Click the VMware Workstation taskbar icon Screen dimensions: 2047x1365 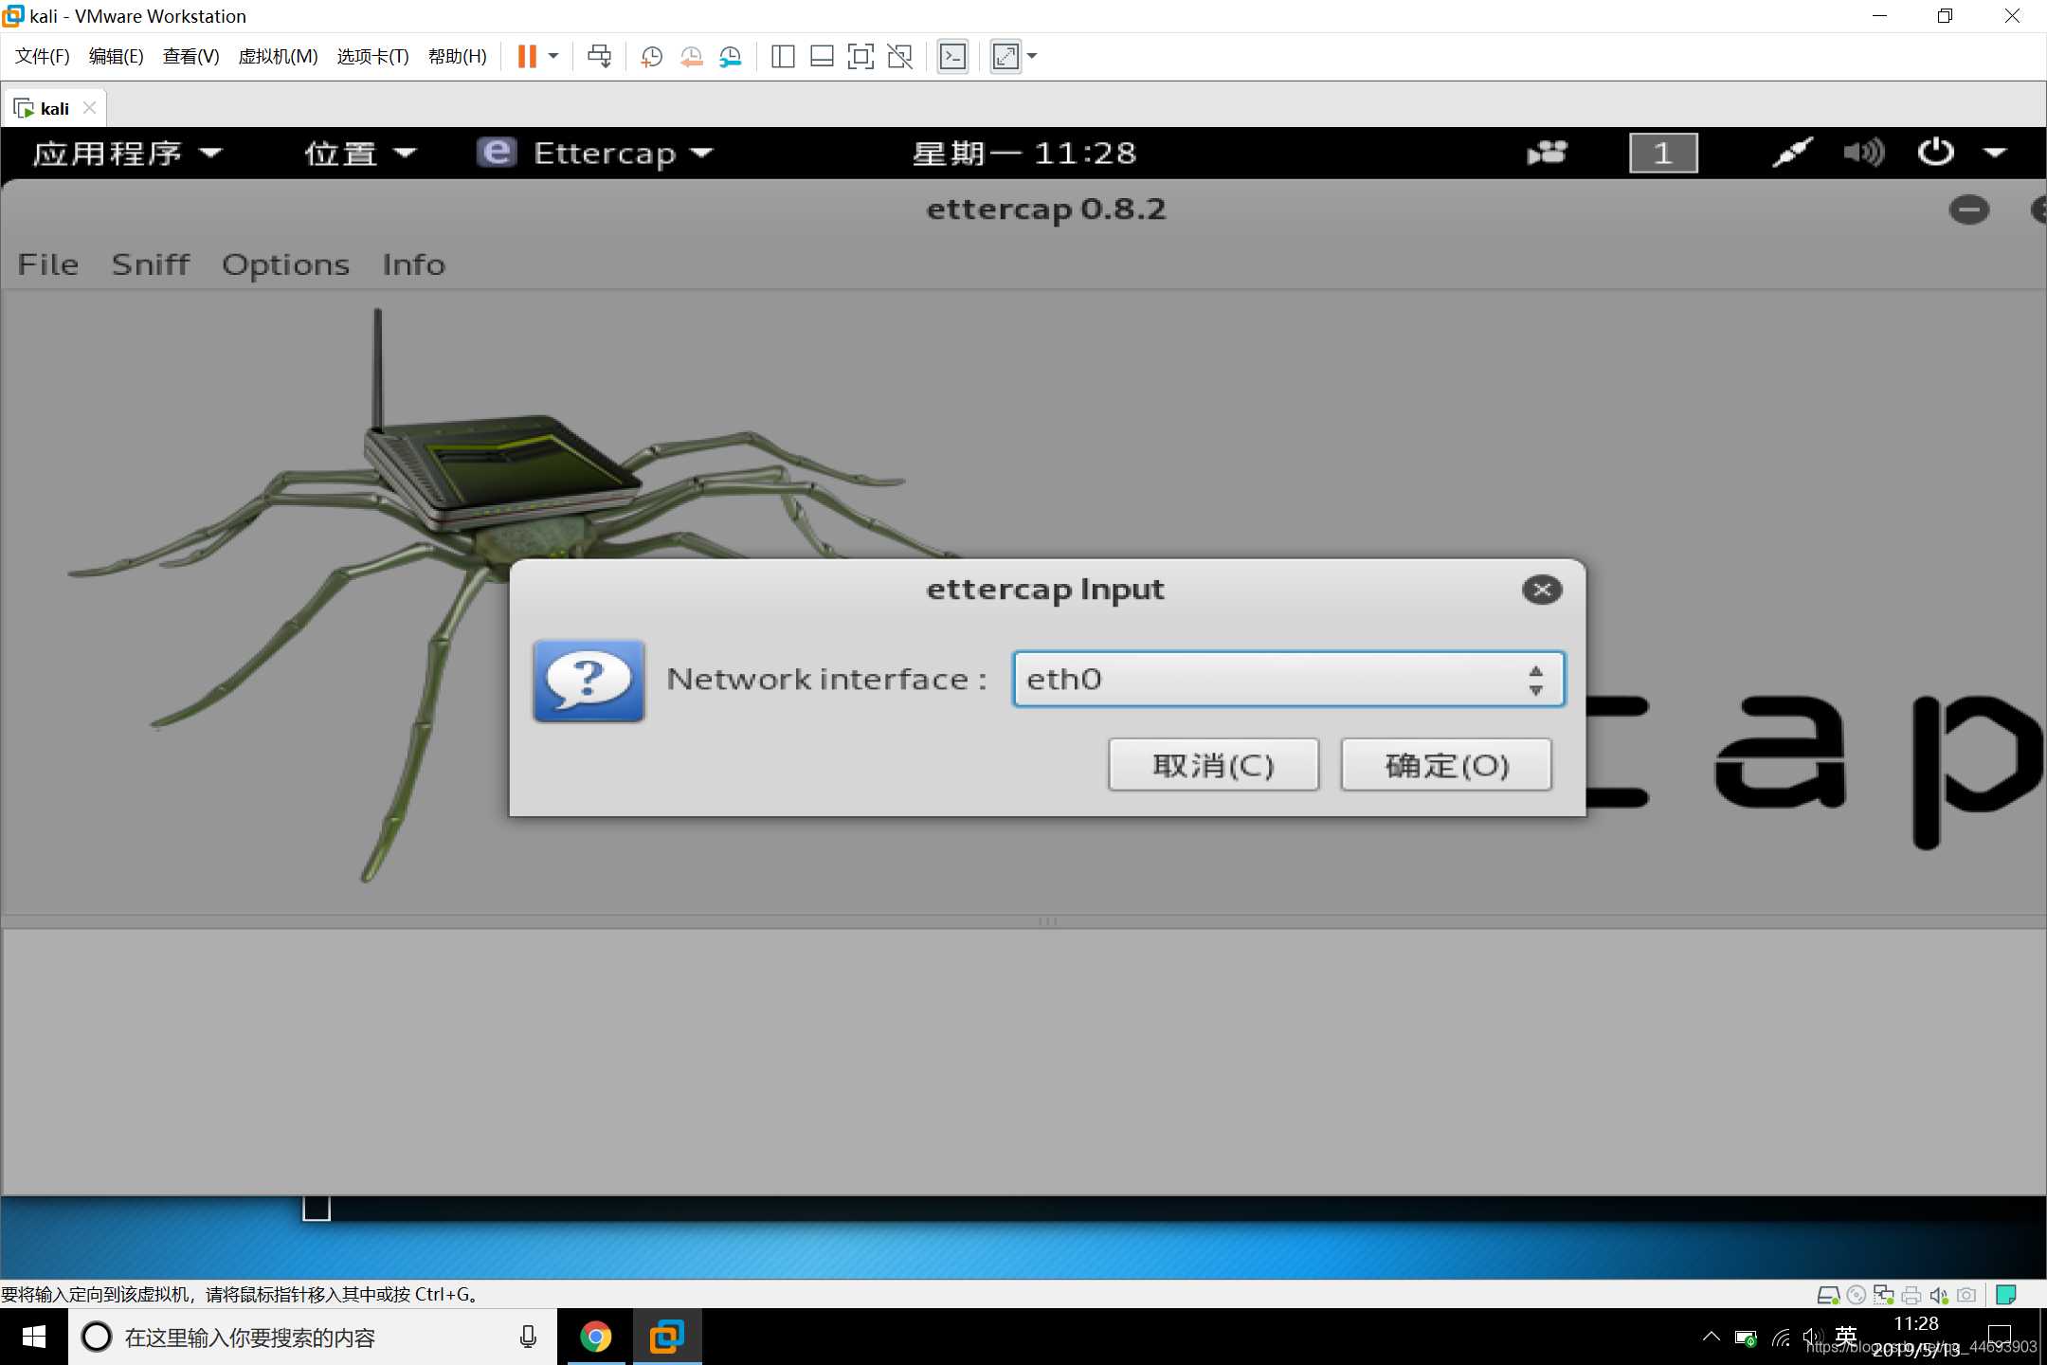coord(667,1337)
